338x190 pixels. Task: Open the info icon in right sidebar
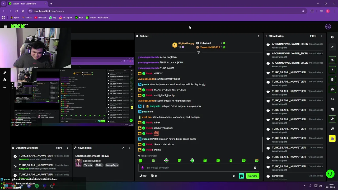tap(332, 37)
